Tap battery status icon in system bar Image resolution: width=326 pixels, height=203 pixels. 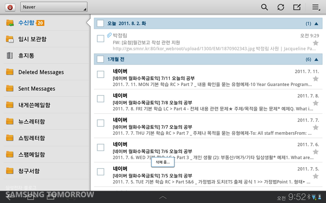(320, 197)
